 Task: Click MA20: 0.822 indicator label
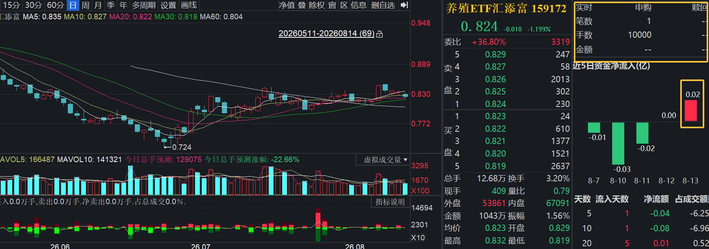pyautogui.click(x=130, y=17)
